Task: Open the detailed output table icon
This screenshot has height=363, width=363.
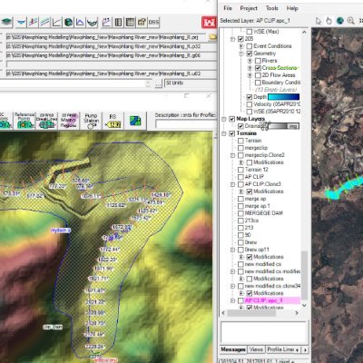Action: 118,22
